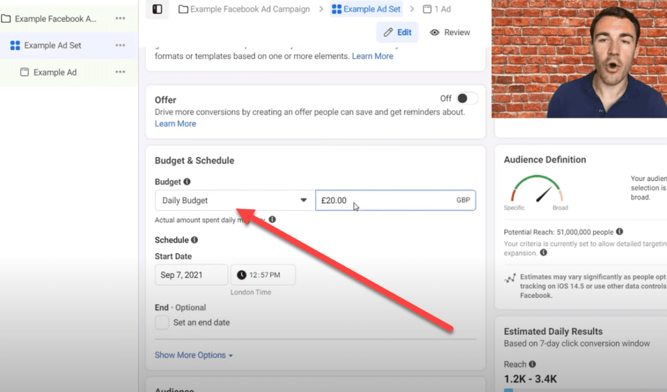The image size is (667, 392).
Task: Click the 1.2K - 3.4K reach value
Action: (530, 379)
